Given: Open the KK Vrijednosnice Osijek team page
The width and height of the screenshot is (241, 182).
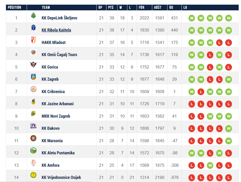Looking at the screenshot, I should click(x=61, y=178).
